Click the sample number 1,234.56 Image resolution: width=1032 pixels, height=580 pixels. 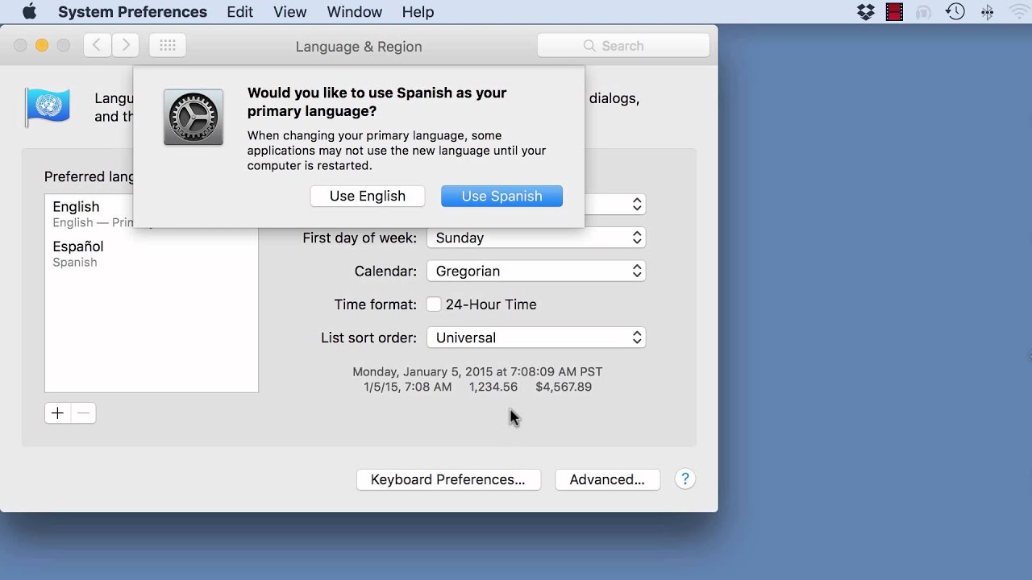[x=493, y=387]
